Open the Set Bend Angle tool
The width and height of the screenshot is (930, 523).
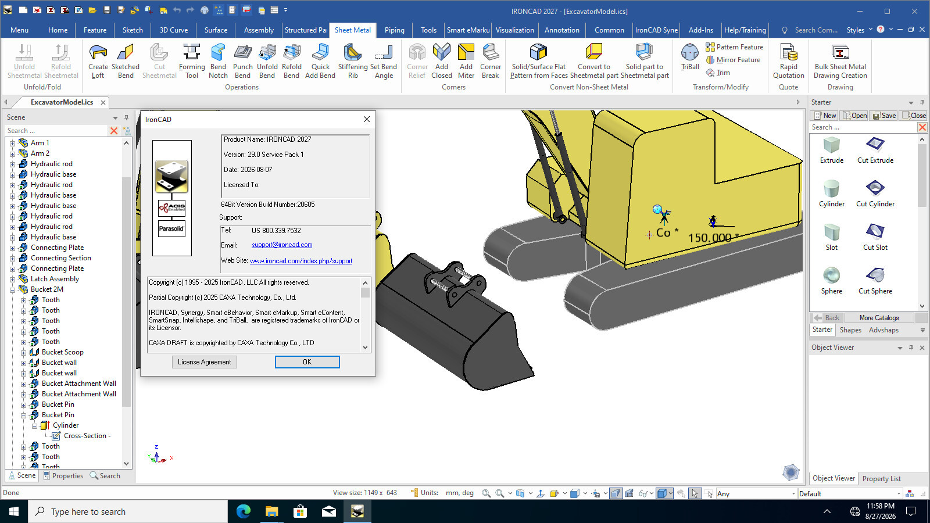click(x=384, y=61)
